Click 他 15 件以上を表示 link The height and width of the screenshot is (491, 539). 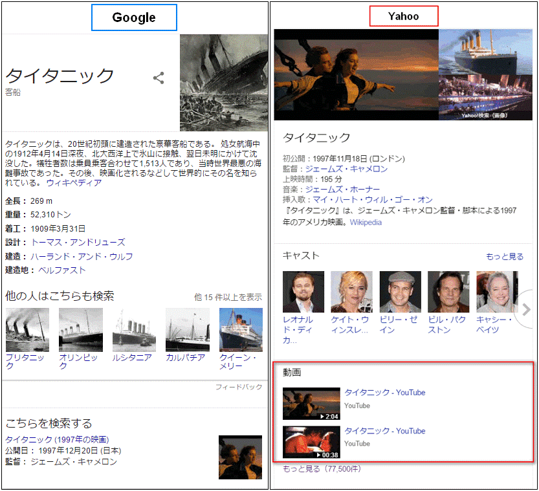pos(228,297)
